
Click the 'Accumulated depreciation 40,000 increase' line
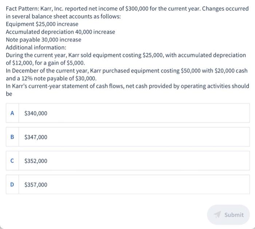[x=60, y=32]
